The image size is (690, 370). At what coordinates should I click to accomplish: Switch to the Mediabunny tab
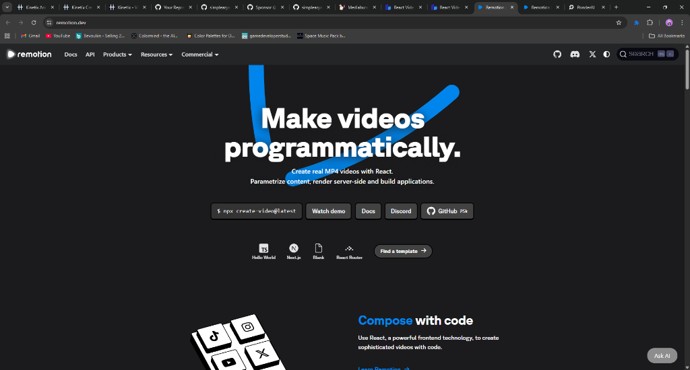click(x=357, y=7)
